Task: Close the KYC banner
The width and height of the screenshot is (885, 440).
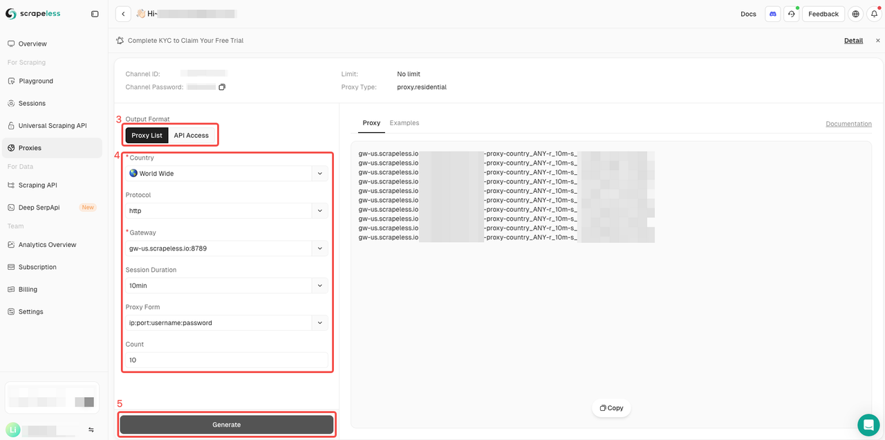Action: coord(878,40)
